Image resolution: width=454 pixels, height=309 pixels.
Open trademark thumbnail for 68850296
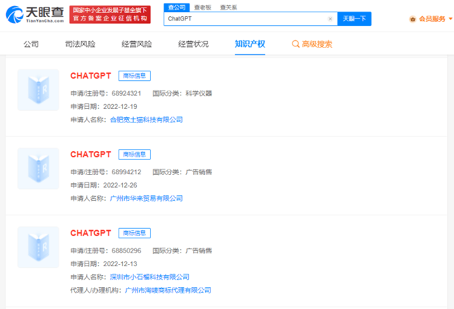coord(38,247)
